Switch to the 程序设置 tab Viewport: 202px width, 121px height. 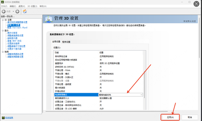[x=66, y=42]
